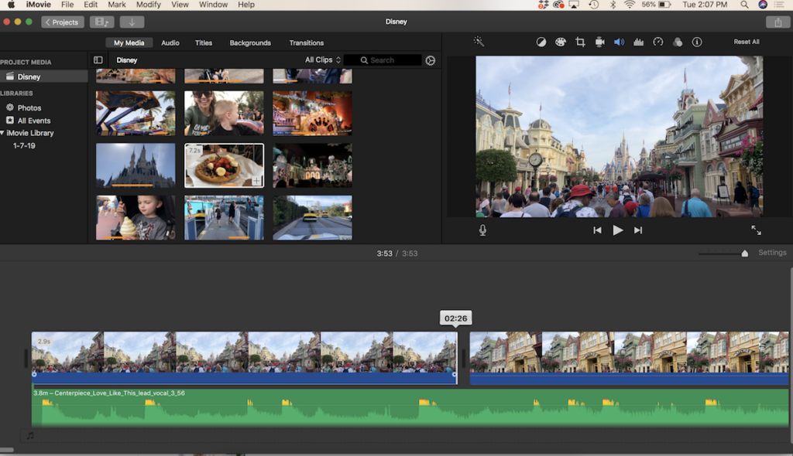This screenshot has width=793, height=456.
Task: Open the clip Volume controls
Action: (x=618, y=42)
